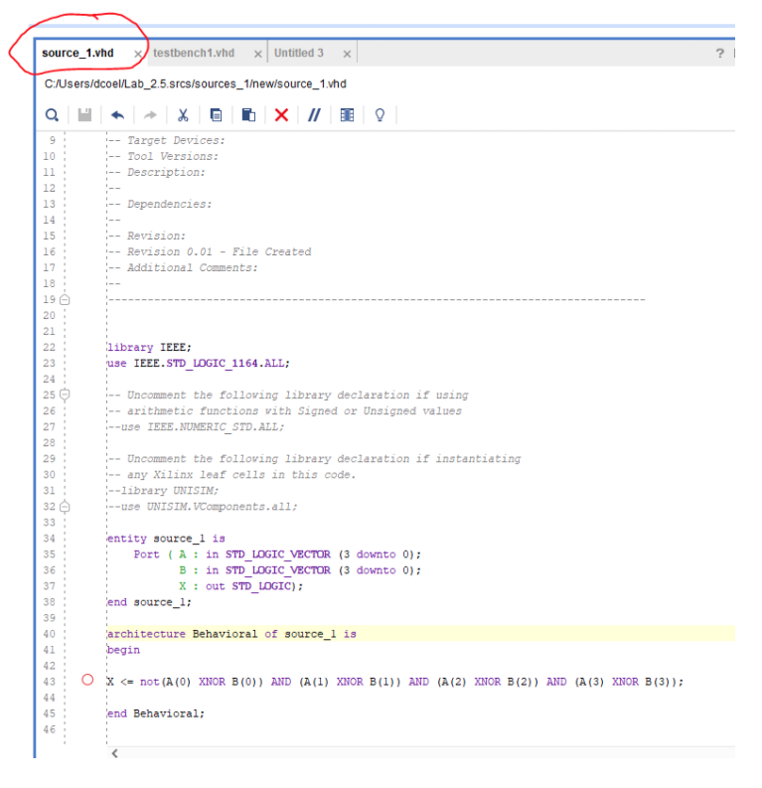This screenshot has width=762, height=788.
Task: Click '--use IEEE.NUMERIC_STD.ALL;' comment
Action: coord(197,427)
